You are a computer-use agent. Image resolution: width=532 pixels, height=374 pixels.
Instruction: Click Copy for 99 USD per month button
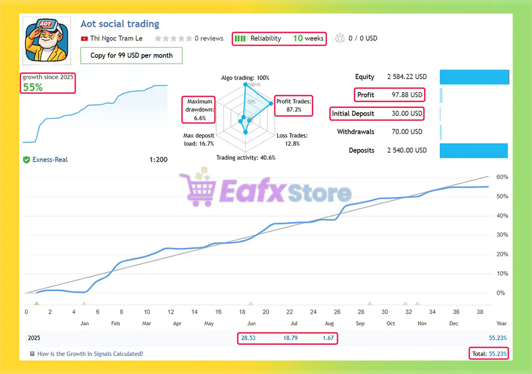(x=131, y=55)
